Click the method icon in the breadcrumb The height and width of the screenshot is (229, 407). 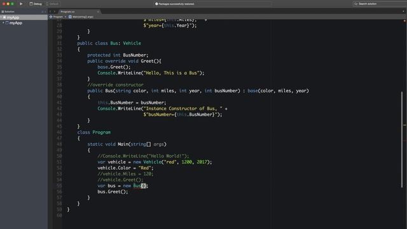(70, 17)
